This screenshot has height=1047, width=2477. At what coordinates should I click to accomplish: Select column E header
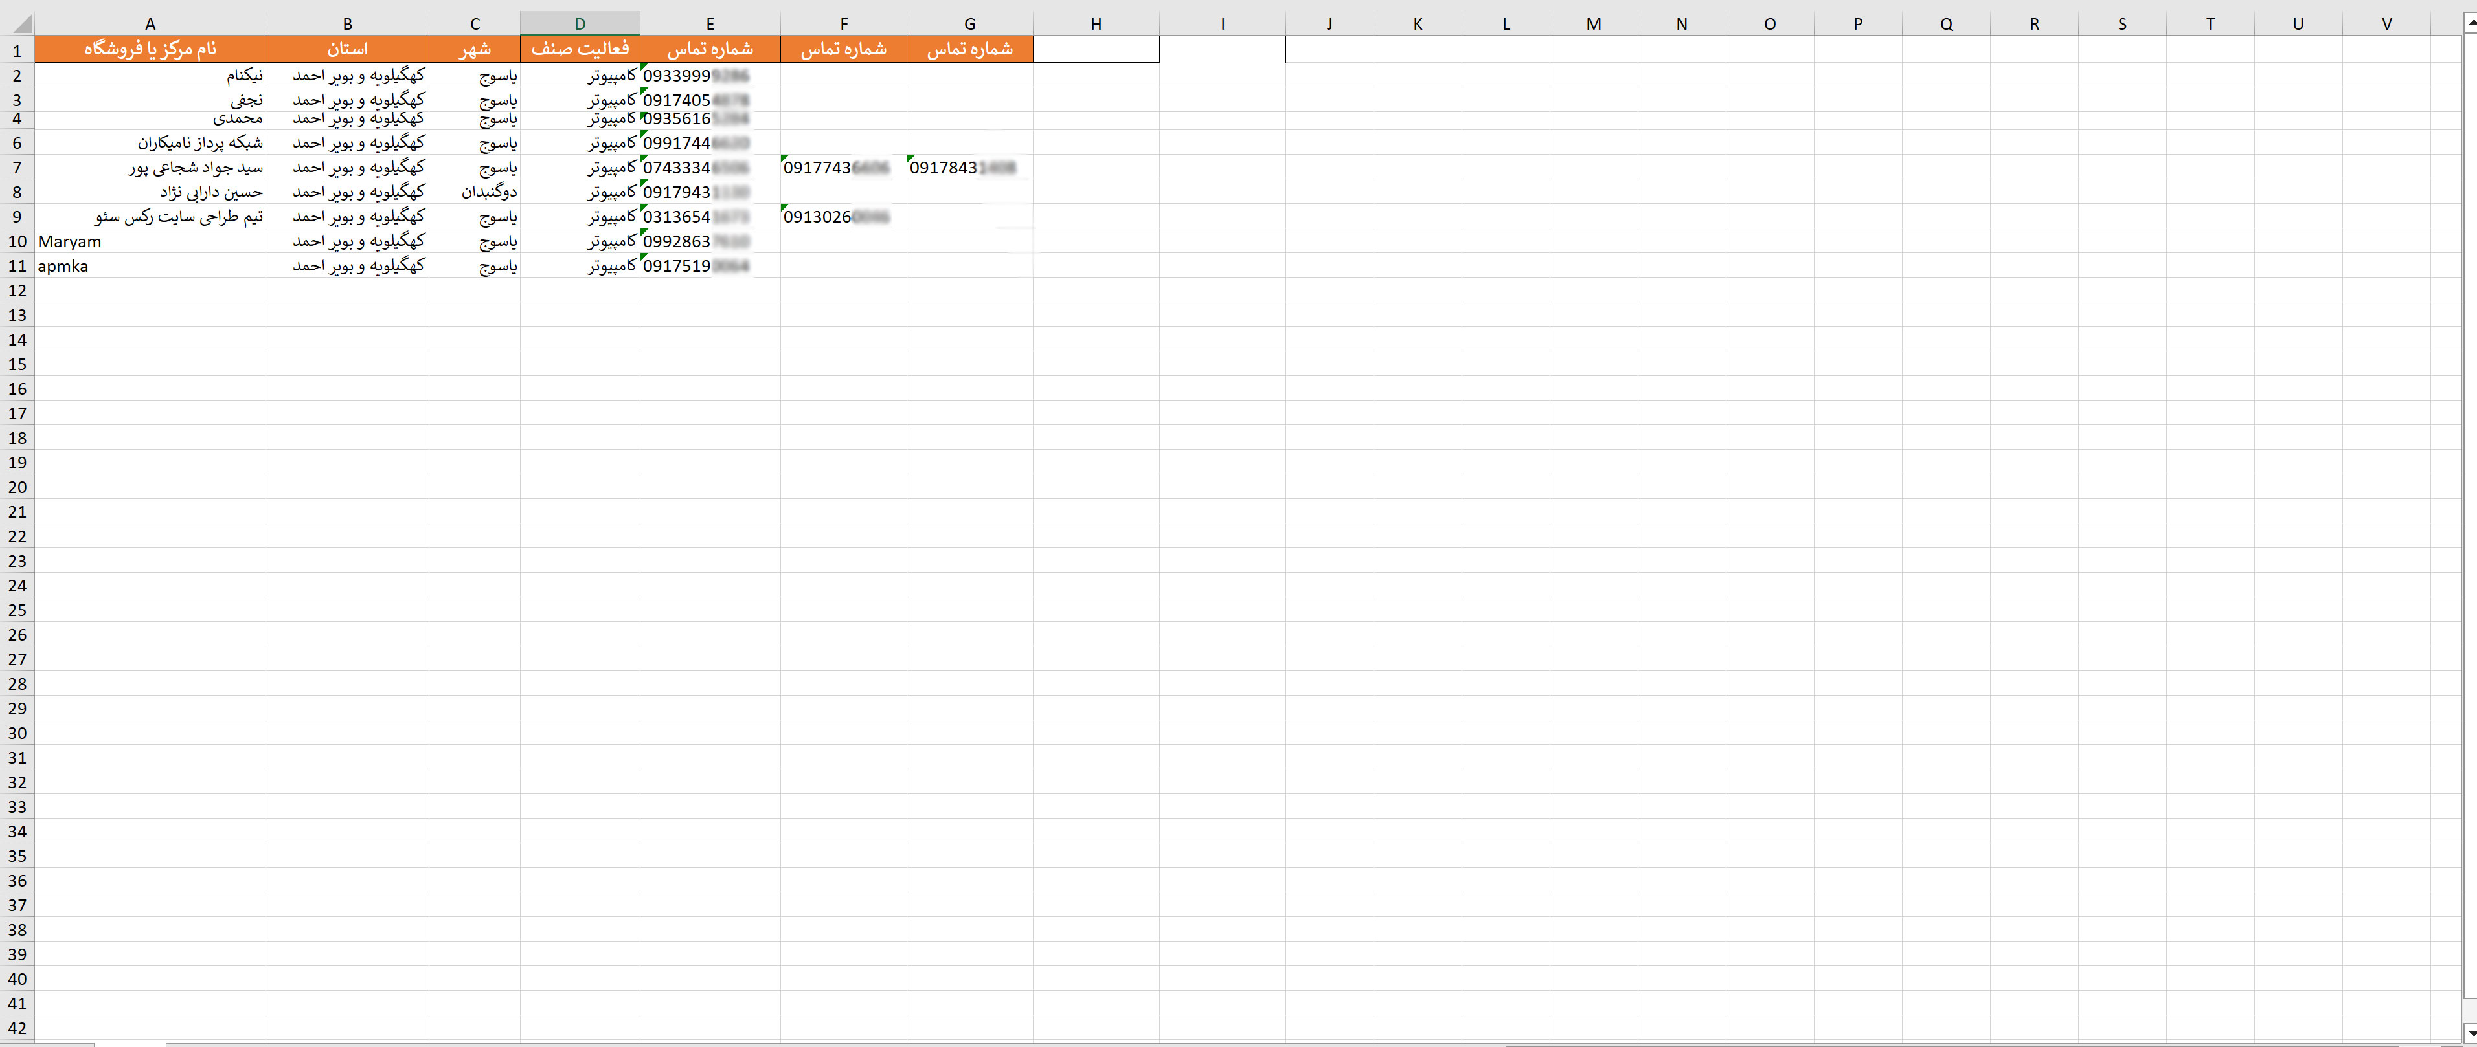point(710,23)
